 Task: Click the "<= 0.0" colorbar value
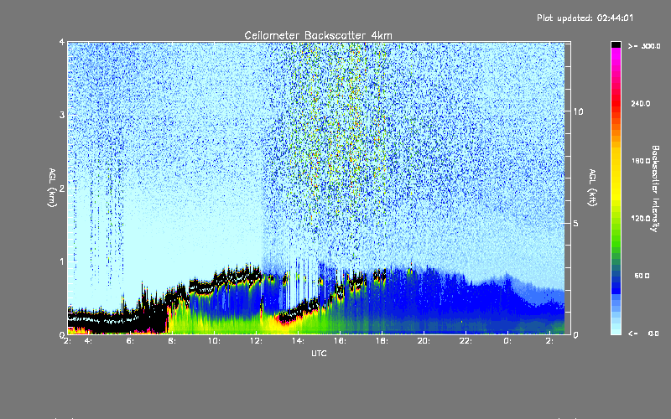(x=643, y=334)
